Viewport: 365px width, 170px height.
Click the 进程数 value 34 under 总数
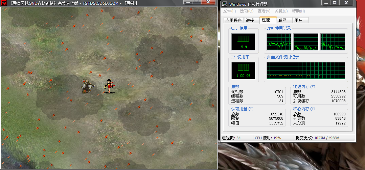(x=281, y=101)
